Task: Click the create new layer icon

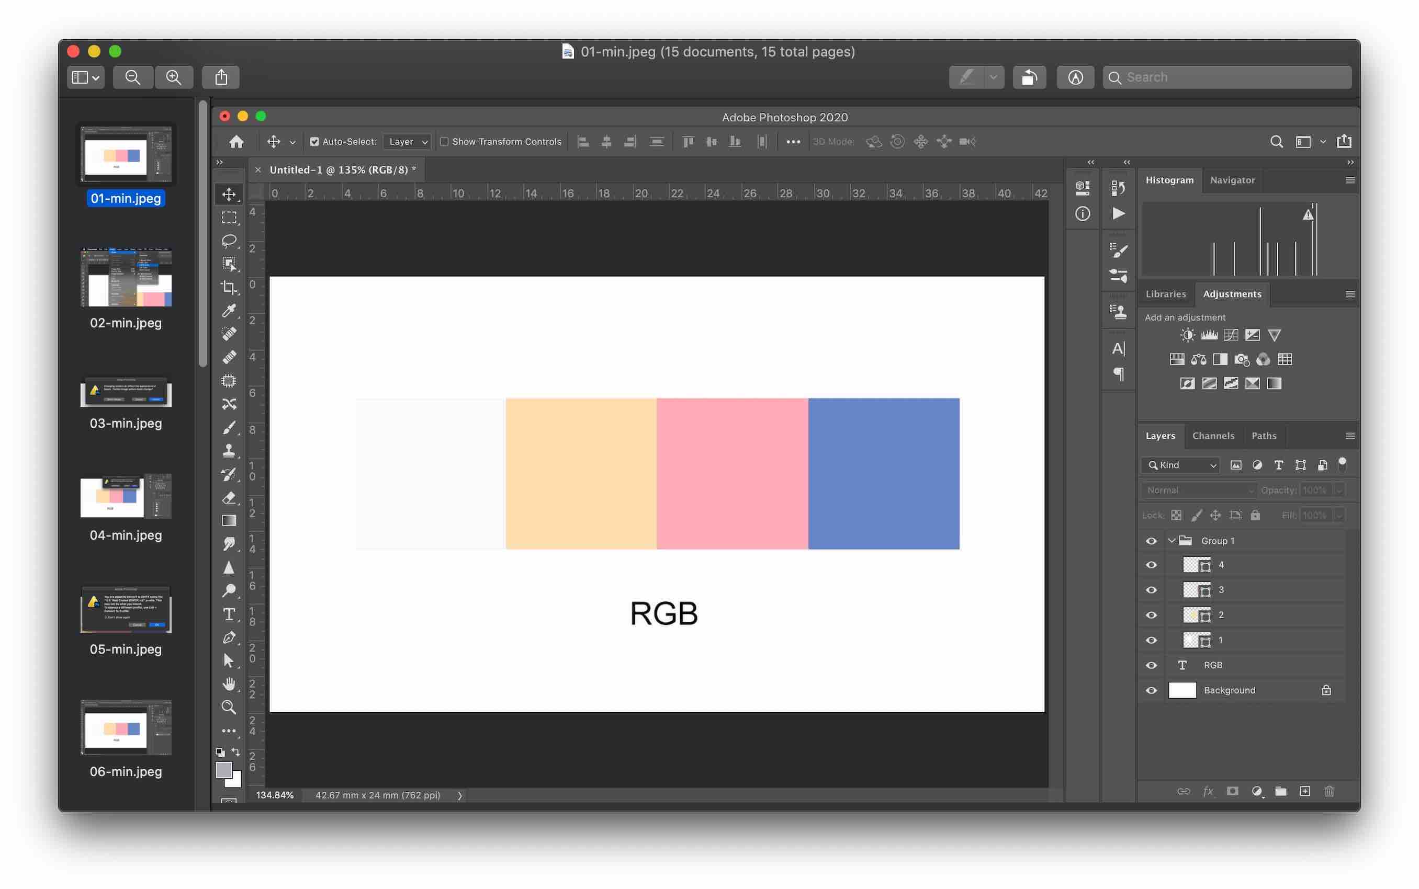Action: click(1305, 791)
